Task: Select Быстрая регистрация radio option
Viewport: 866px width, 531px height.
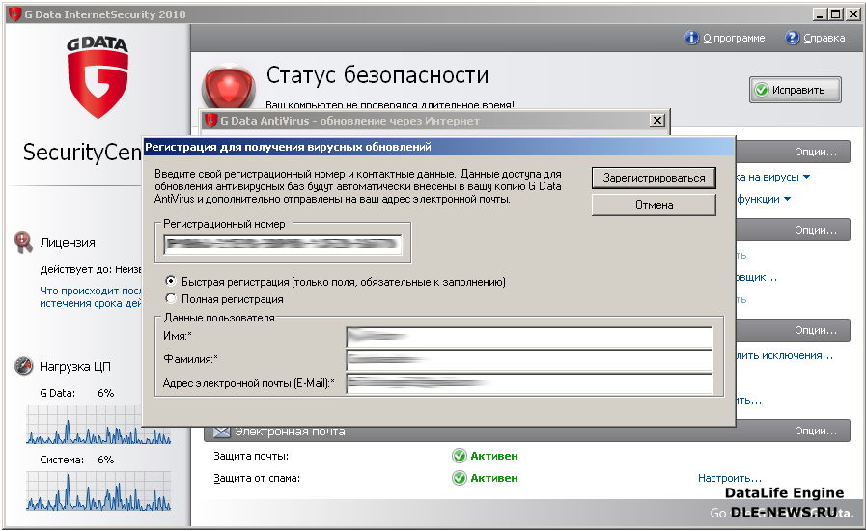Action: pos(171,281)
